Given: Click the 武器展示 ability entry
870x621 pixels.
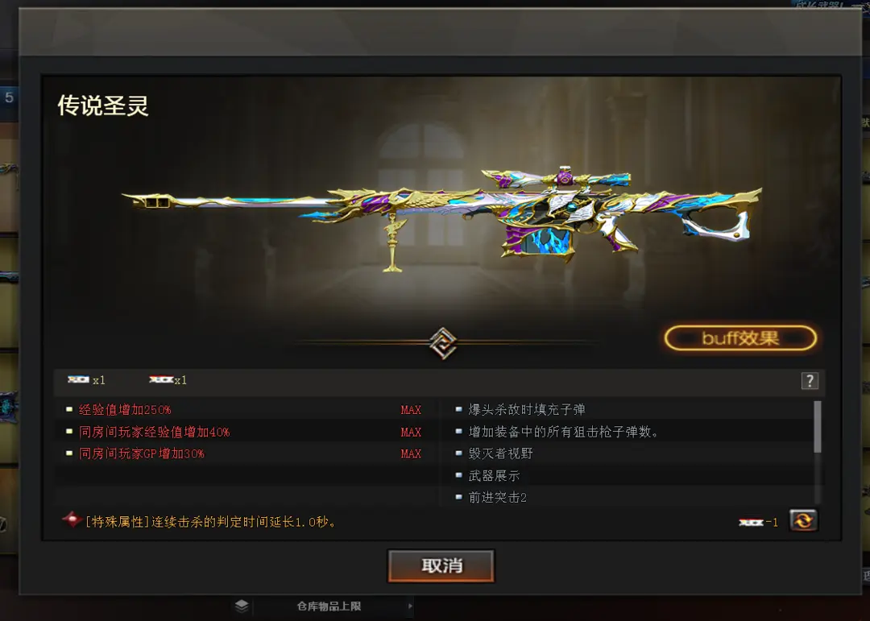Looking at the screenshot, I should (x=494, y=475).
